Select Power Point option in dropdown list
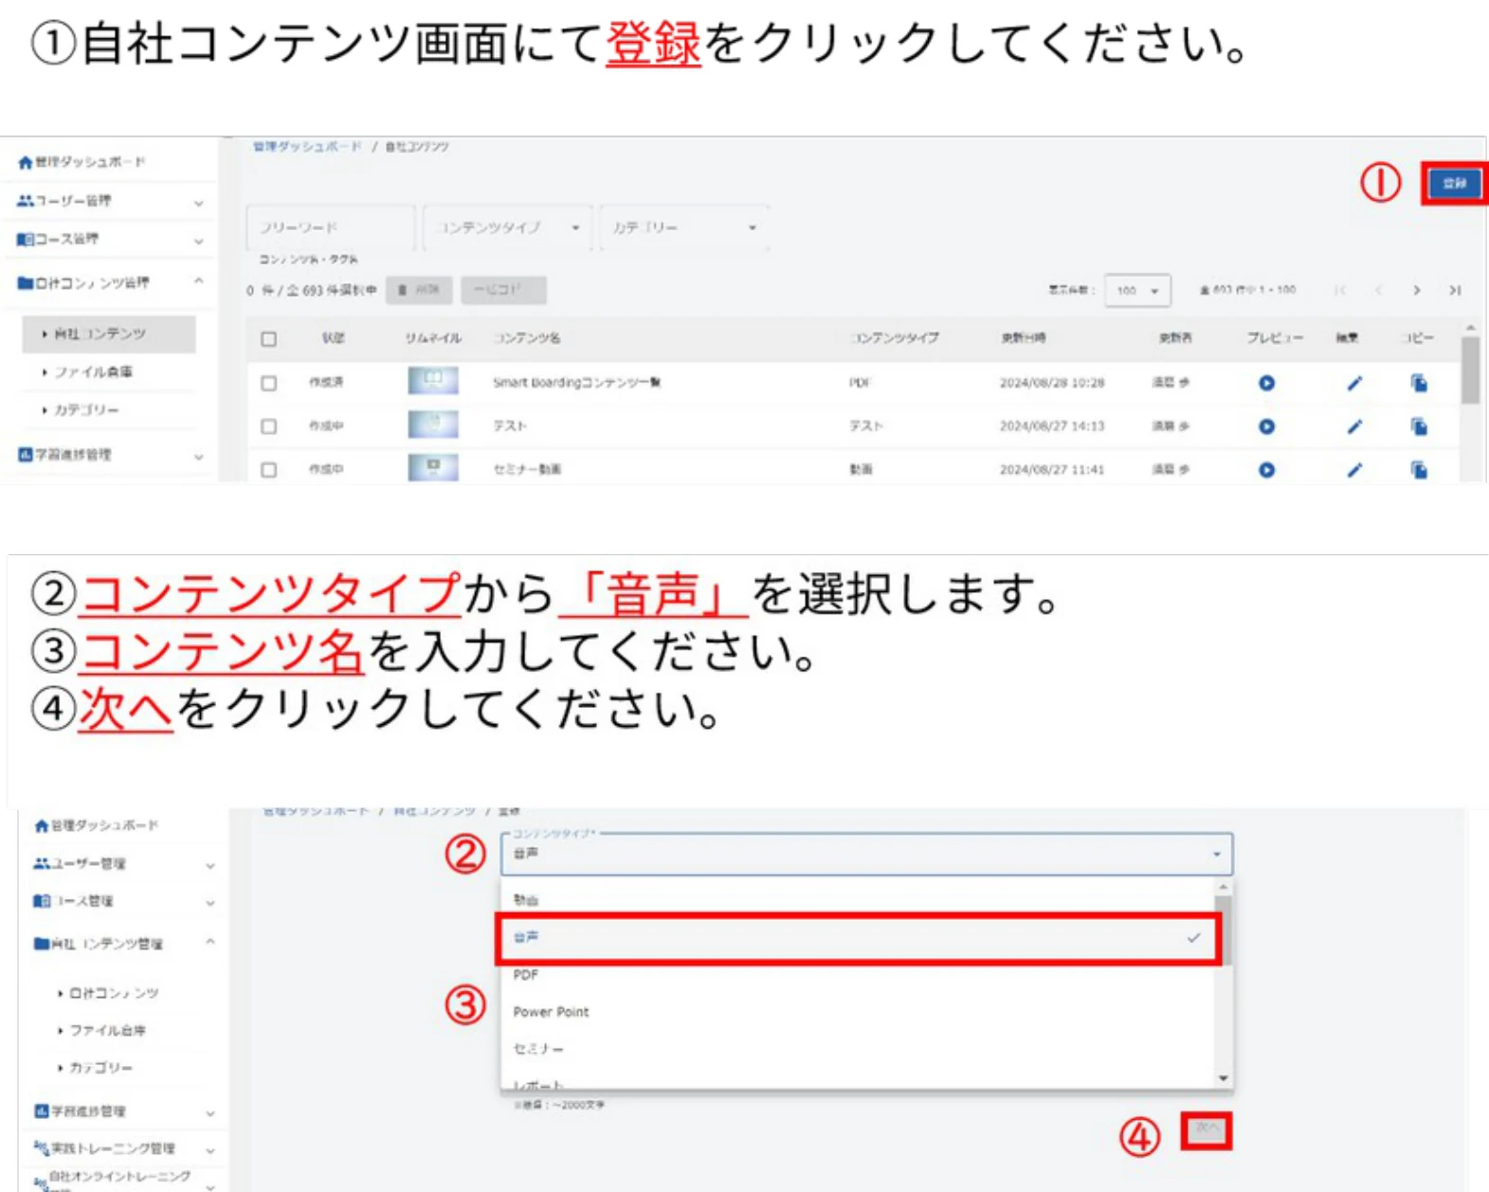 pos(857,1012)
